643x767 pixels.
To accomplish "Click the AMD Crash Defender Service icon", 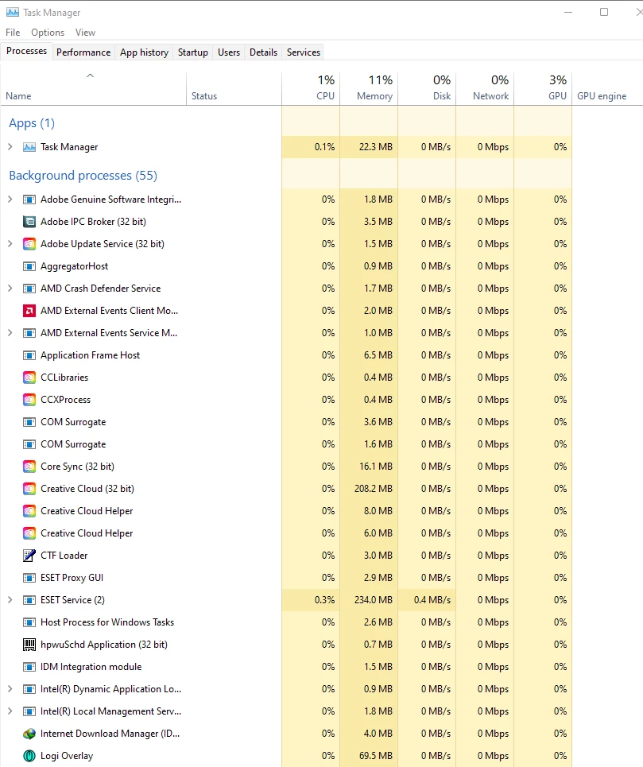I will click(29, 289).
